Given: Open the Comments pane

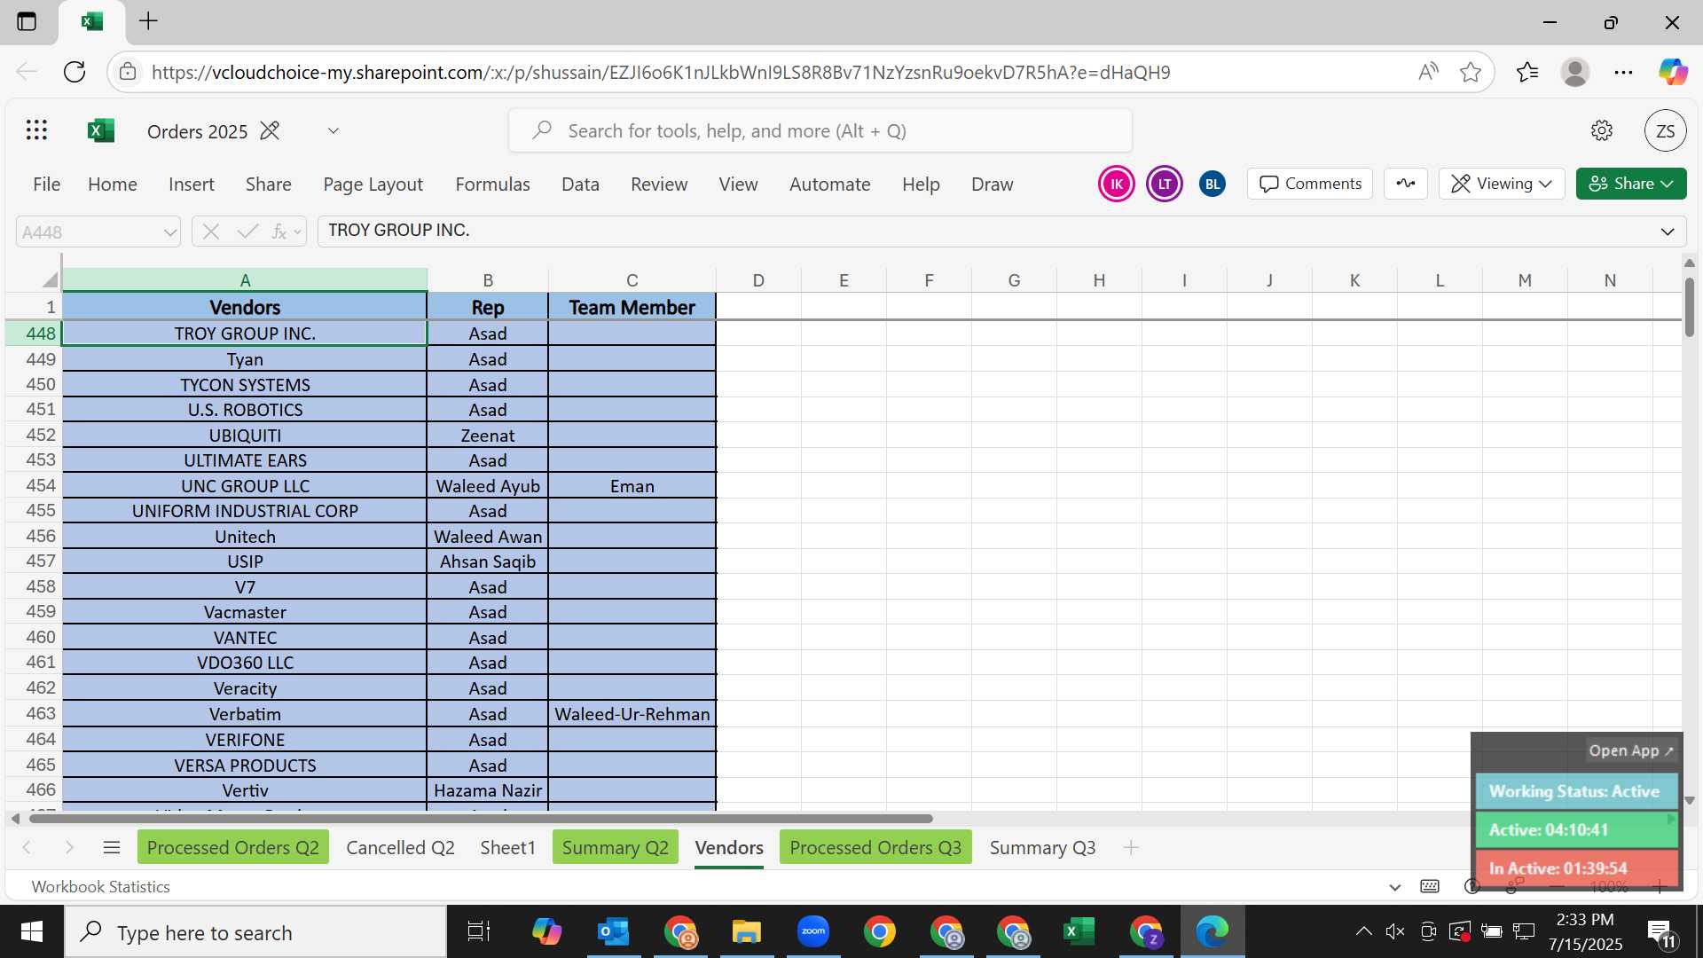Looking at the screenshot, I should point(1310,184).
